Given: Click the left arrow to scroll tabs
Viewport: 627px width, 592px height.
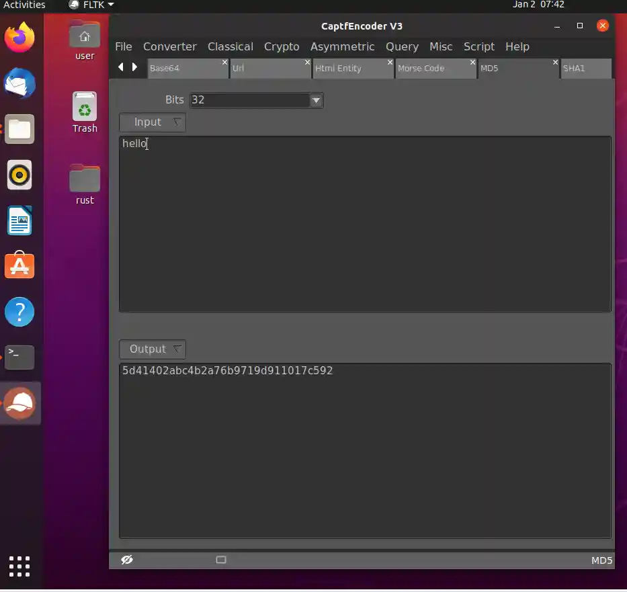Looking at the screenshot, I should 120,67.
